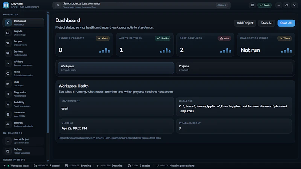Click '7 tracked' in status bar

pyautogui.click(x=55, y=166)
